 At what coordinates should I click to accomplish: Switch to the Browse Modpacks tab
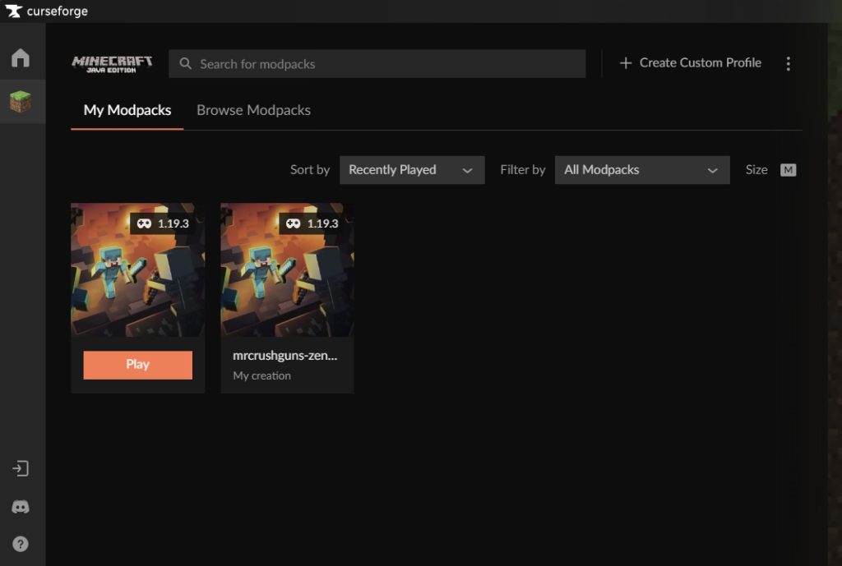coord(253,110)
